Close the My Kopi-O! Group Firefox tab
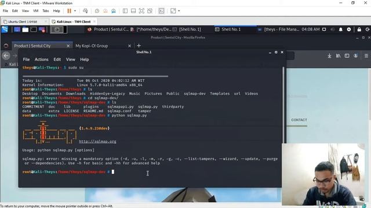 129,46
